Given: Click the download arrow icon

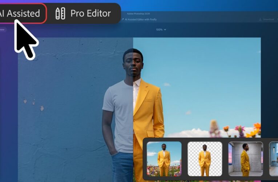Looking at the screenshot, I should click(x=260, y=19).
